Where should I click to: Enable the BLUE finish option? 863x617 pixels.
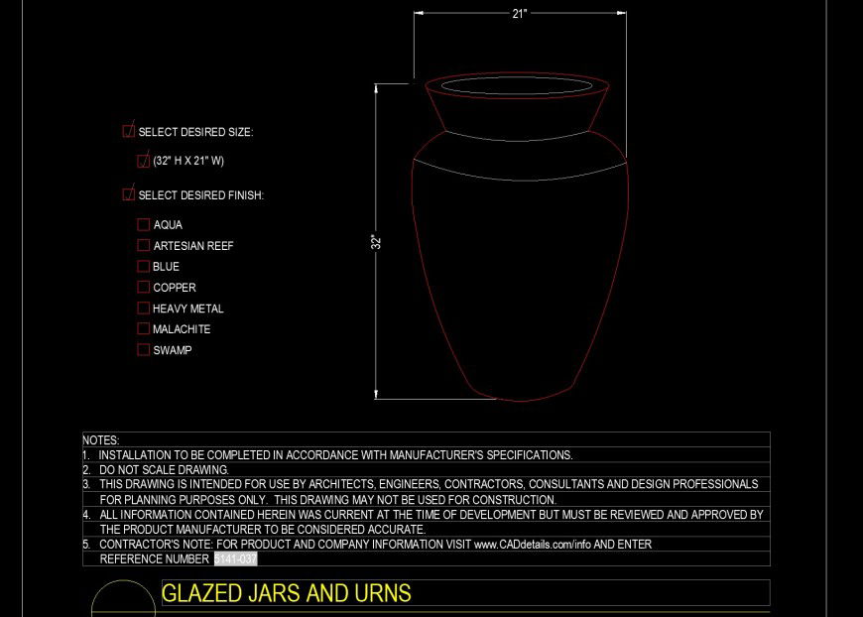coord(143,266)
